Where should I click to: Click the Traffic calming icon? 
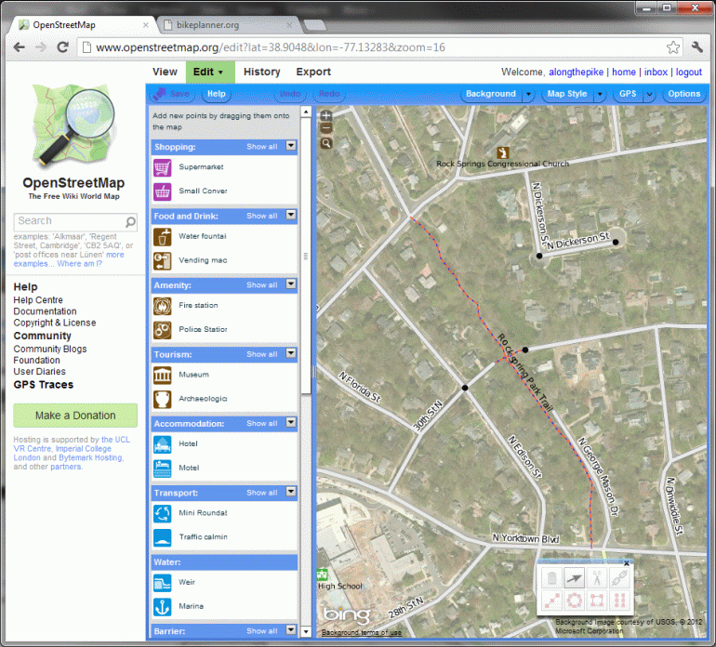click(x=162, y=538)
